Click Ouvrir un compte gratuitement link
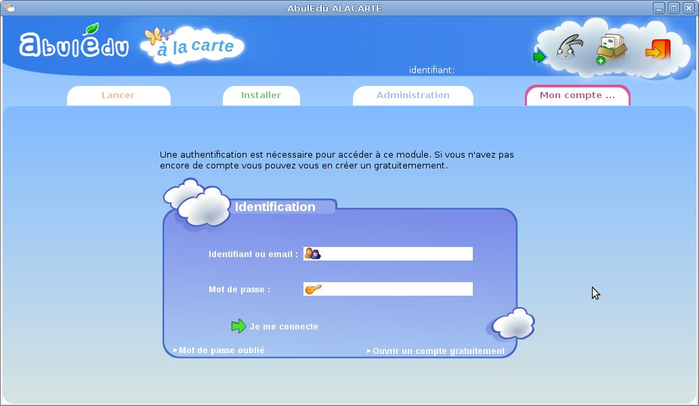The width and height of the screenshot is (699, 406). (x=436, y=351)
